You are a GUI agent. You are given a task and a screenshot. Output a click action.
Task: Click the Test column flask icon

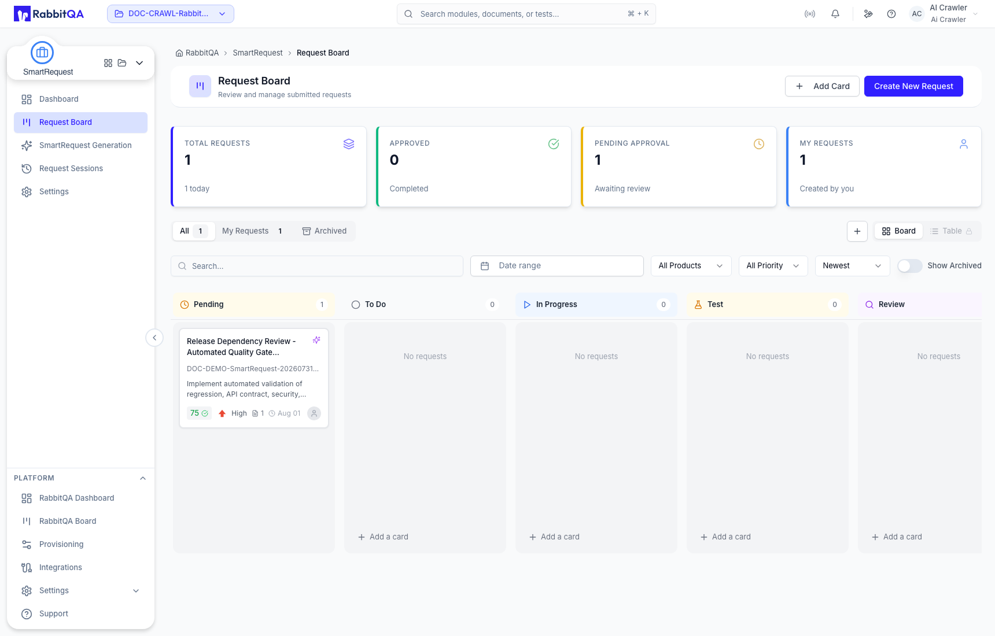[x=698, y=305]
